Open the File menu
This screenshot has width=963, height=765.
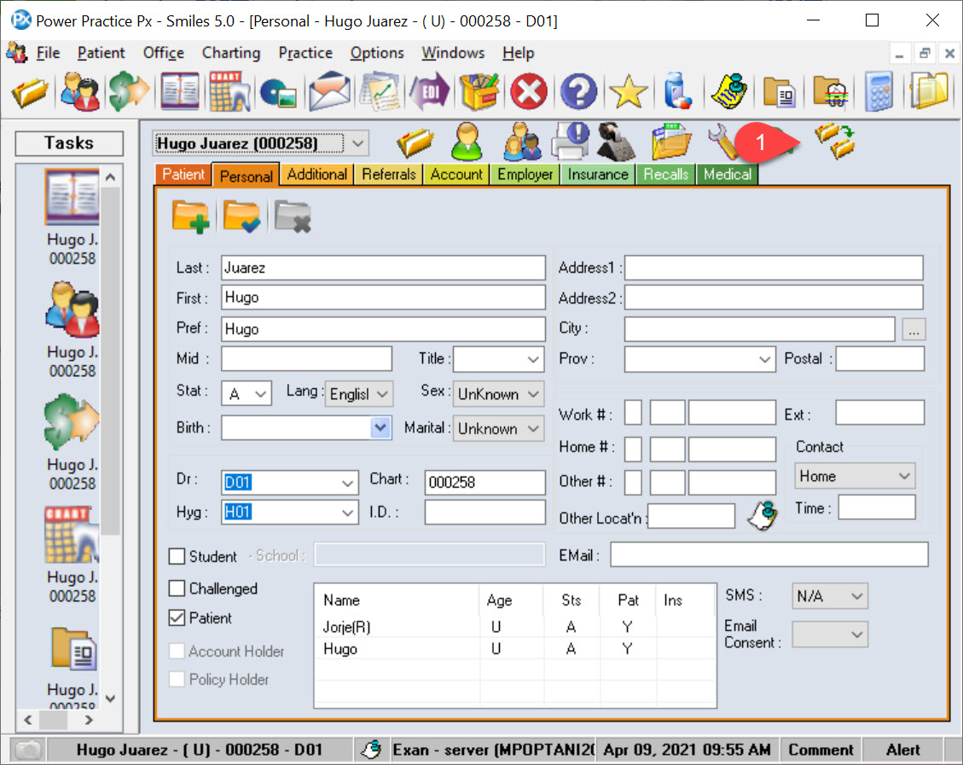[48, 53]
